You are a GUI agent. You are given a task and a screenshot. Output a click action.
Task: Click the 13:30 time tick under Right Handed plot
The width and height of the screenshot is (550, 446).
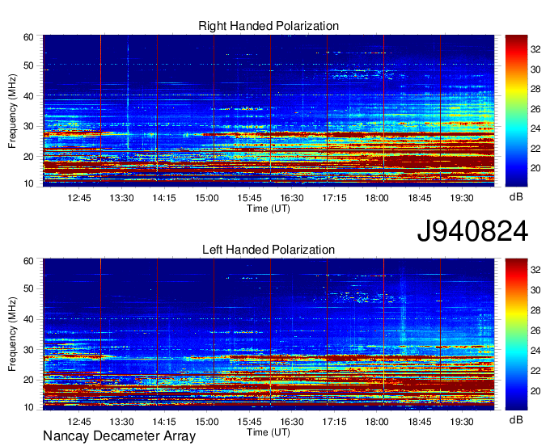pyautogui.click(x=121, y=198)
